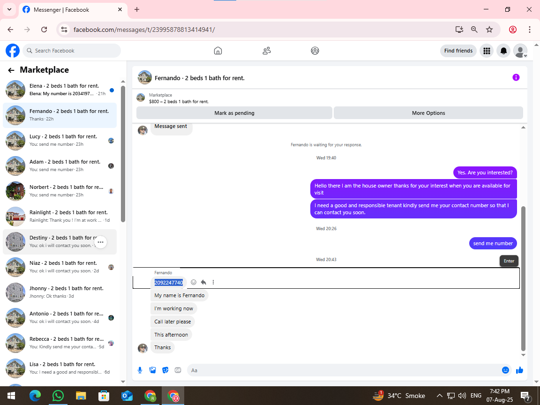The image size is (540, 405).
Task: Open the emoji picker in message box
Action: (x=505, y=370)
